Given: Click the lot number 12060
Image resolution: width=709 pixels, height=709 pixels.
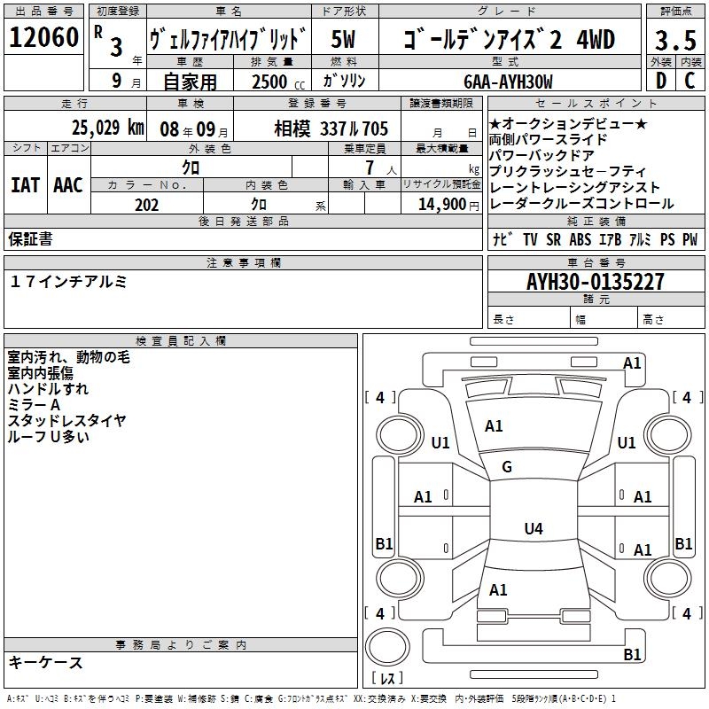Looking at the screenshot, I should [44, 38].
